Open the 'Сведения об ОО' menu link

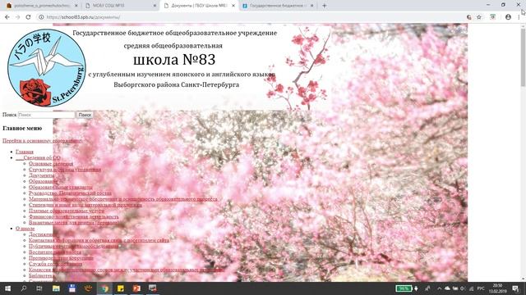coord(39,157)
